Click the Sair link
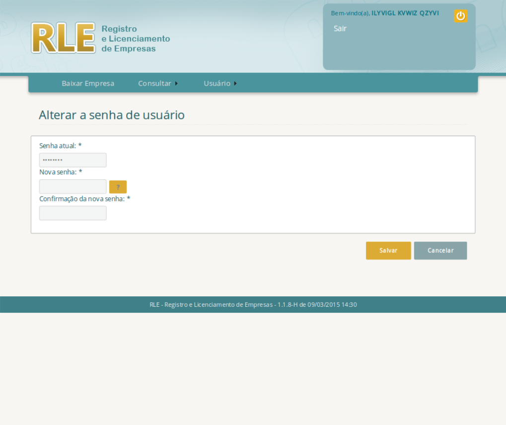Image resolution: width=506 pixels, height=425 pixels. tap(340, 28)
